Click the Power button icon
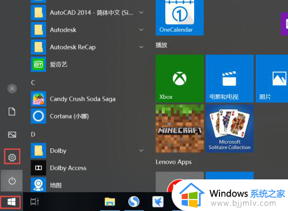 (x=12, y=181)
